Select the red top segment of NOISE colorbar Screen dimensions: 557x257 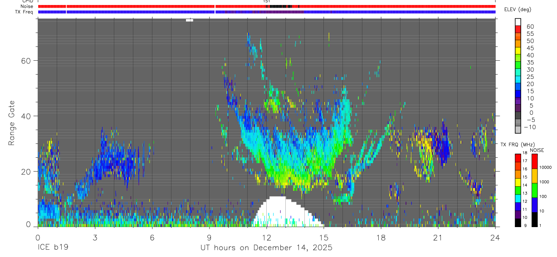point(535,161)
